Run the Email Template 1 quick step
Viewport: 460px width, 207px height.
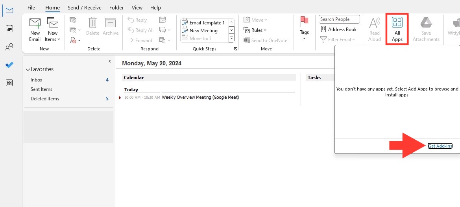click(203, 22)
